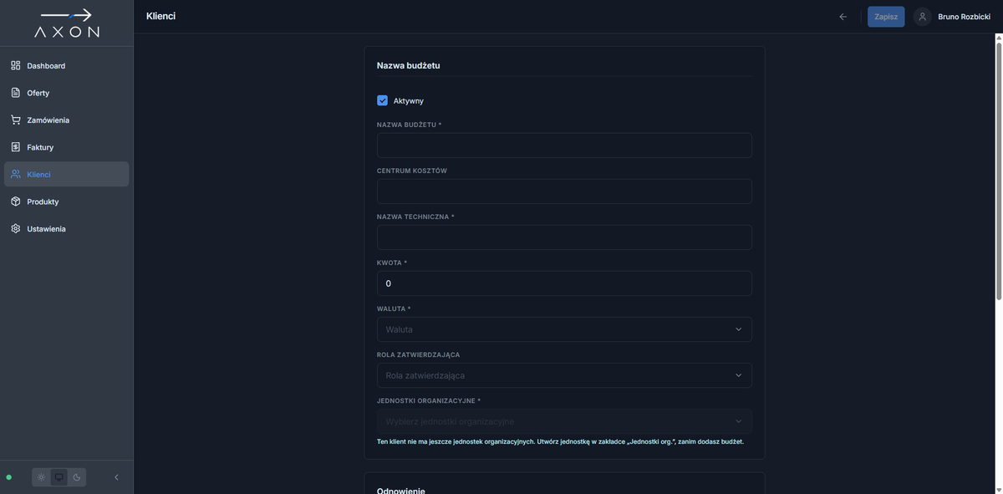Click the Odnowienie section heading
Image resolution: width=1003 pixels, height=494 pixels.
(x=401, y=490)
